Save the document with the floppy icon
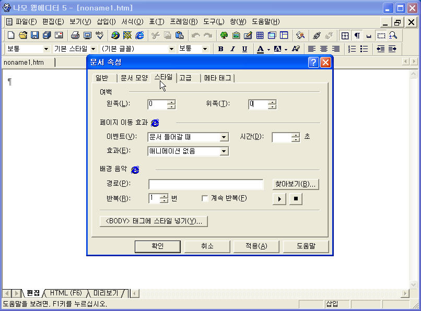 [35, 35]
